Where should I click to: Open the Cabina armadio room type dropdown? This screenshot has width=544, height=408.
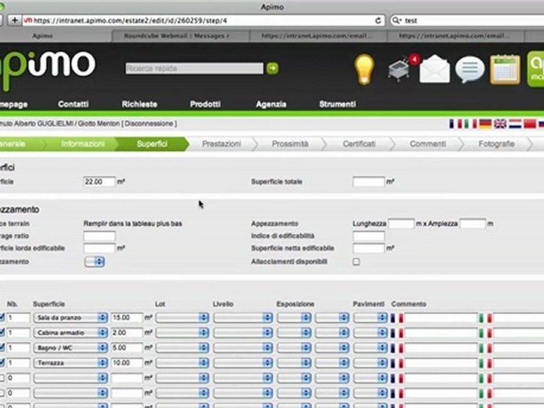coord(70,333)
